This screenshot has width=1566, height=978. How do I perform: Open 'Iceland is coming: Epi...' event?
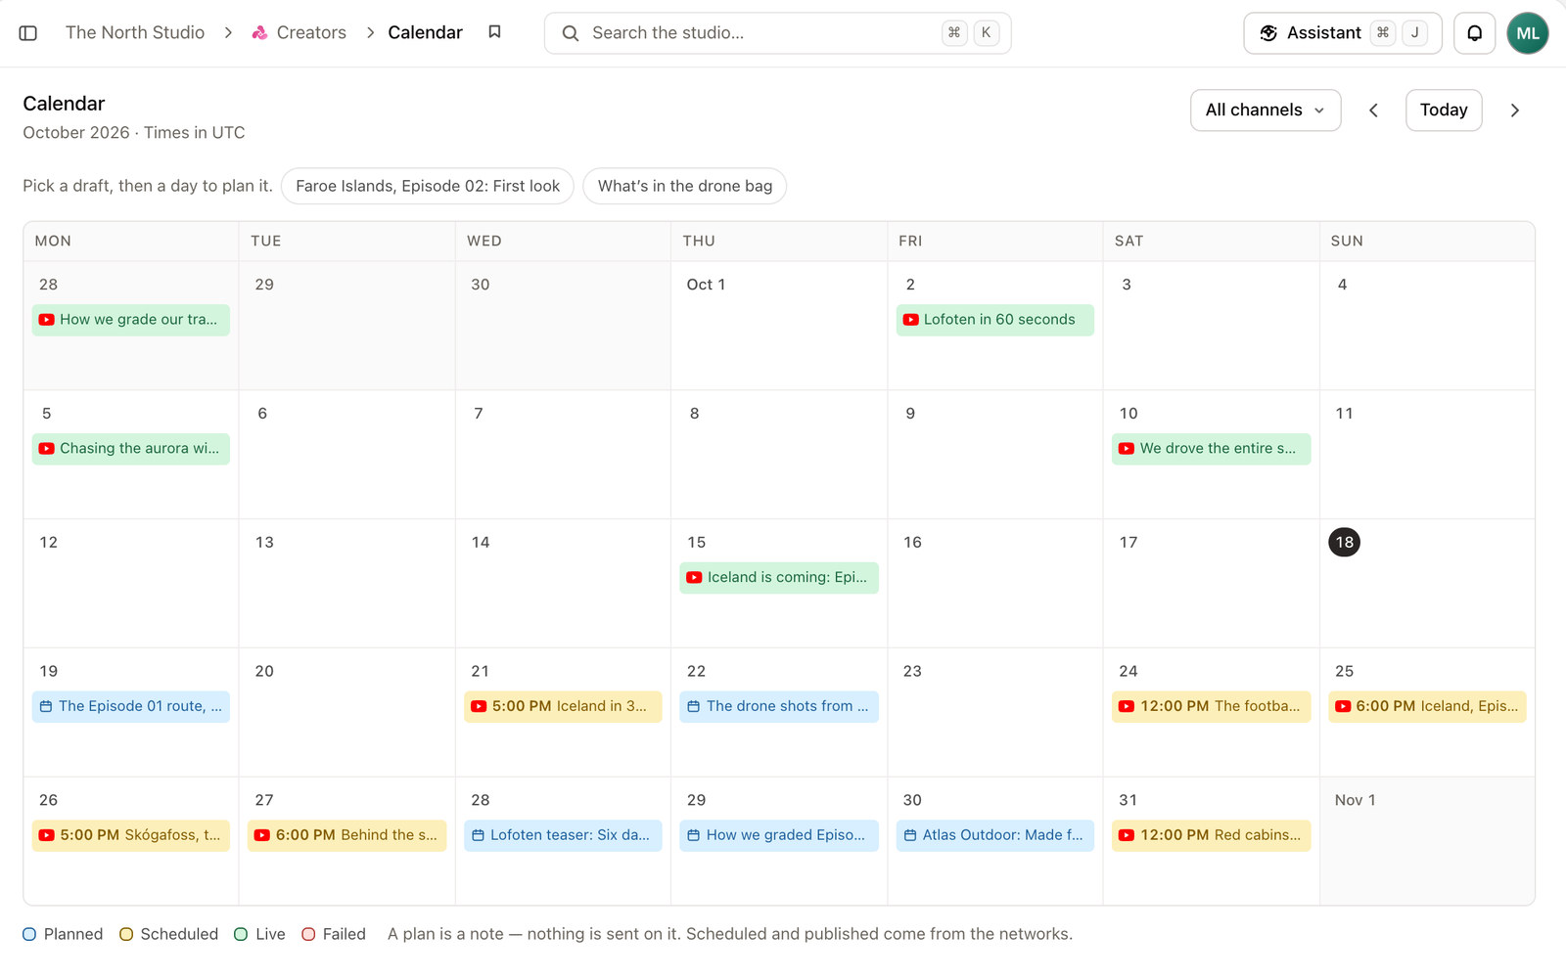[x=779, y=578]
